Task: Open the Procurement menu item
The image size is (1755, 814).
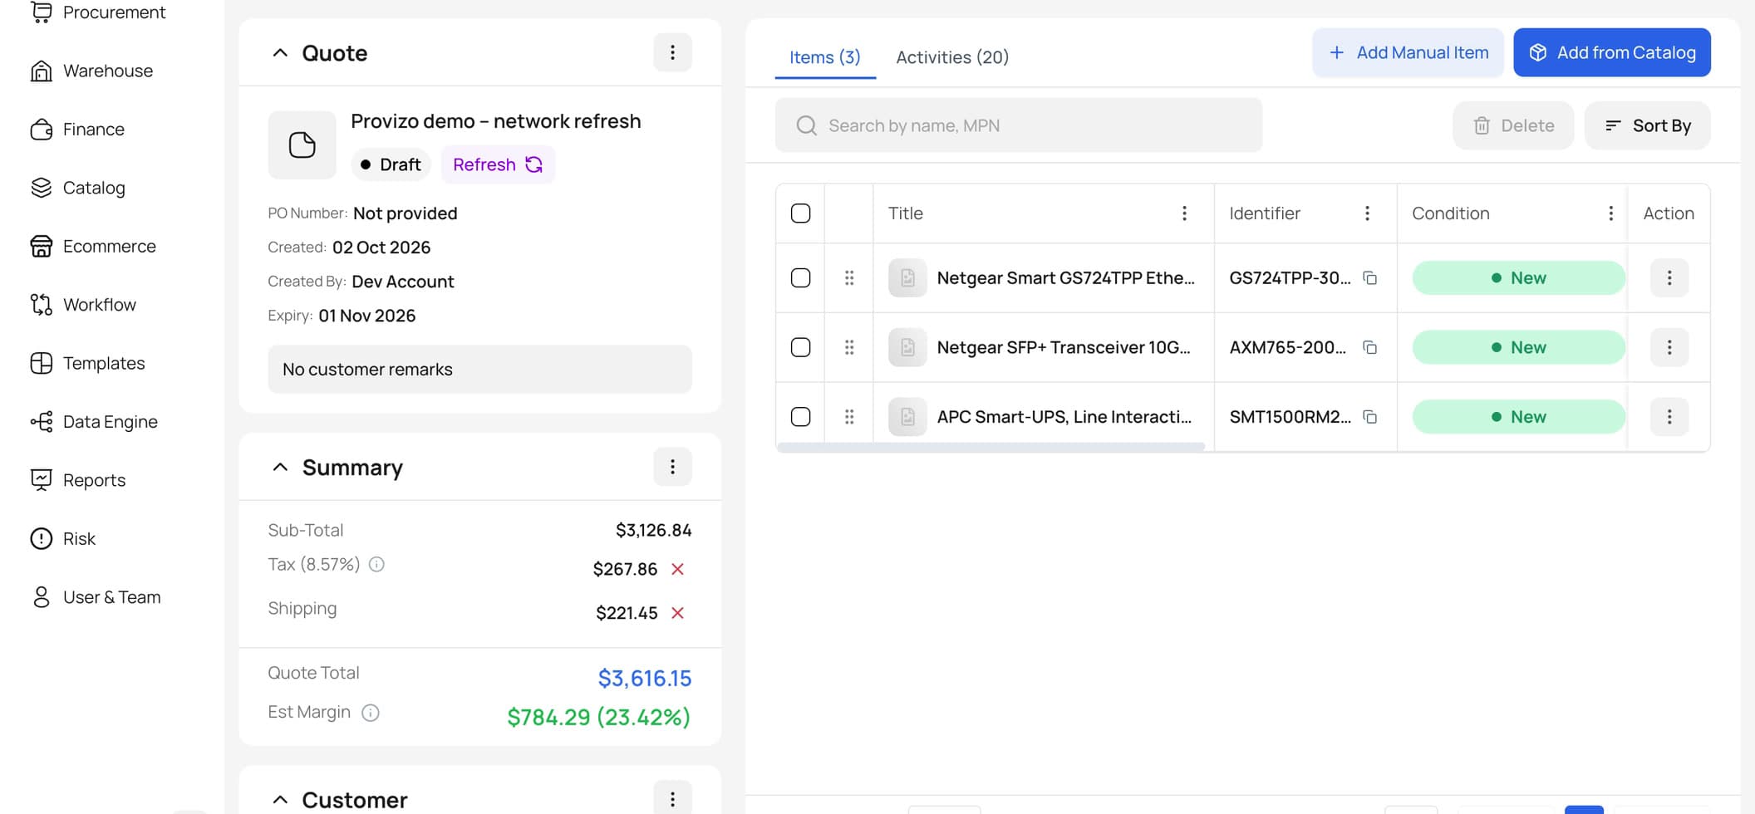Action: [98, 12]
